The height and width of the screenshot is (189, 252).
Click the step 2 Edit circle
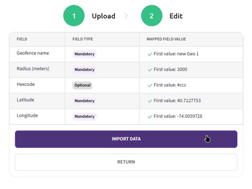(x=152, y=16)
